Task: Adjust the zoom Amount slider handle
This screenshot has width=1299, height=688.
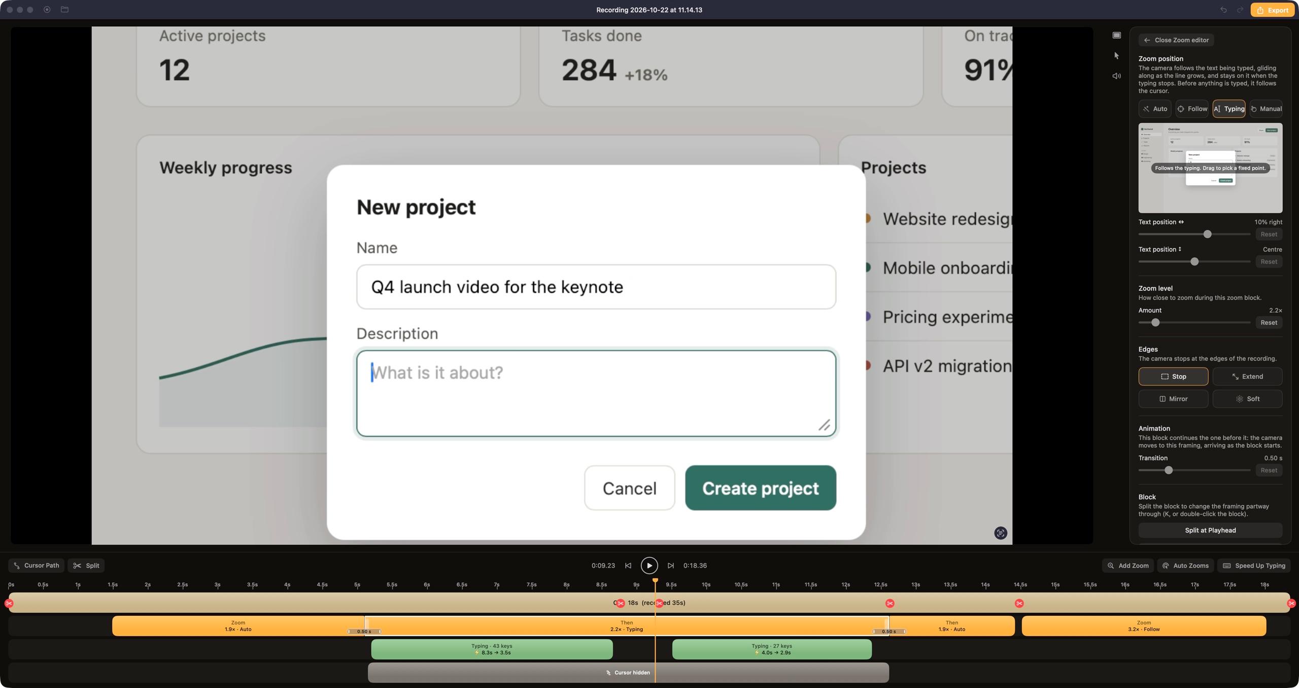Action: (1155, 322)
